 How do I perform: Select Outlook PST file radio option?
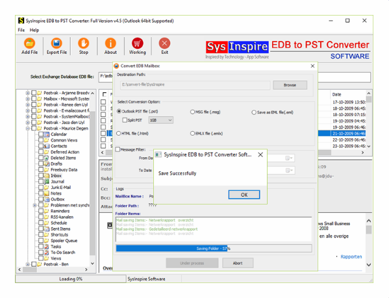pos(119,111)
